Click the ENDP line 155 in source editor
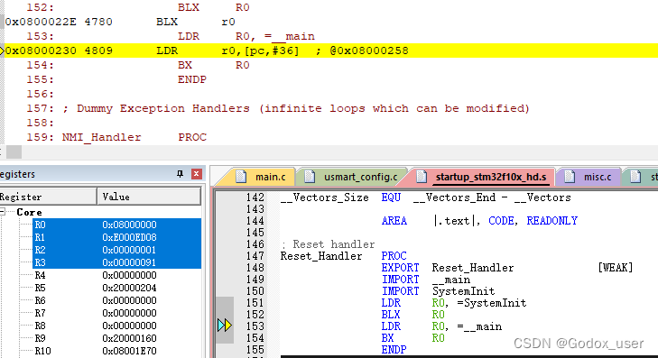 394,350
